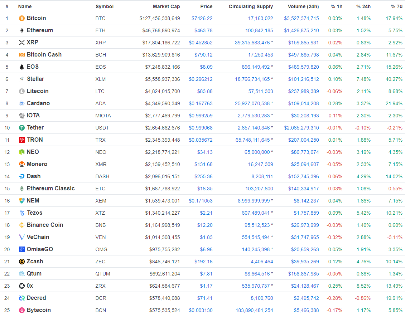Viewport: 415px width, 317px height.
Task: Click the Bitcoin coin logo icon
Action: 22,18
